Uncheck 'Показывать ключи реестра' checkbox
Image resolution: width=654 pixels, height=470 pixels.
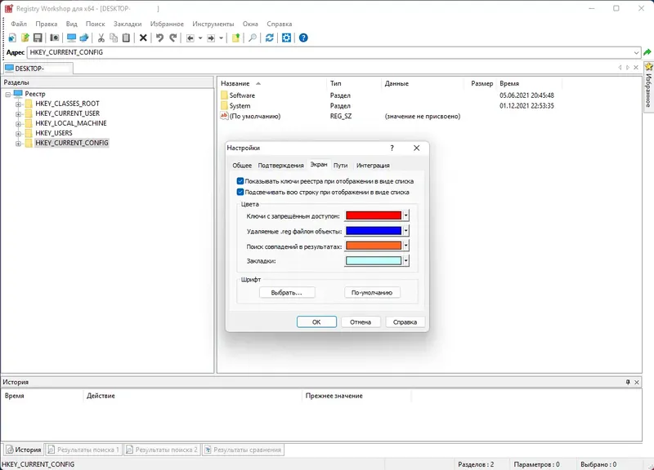(x=240, y=181)
